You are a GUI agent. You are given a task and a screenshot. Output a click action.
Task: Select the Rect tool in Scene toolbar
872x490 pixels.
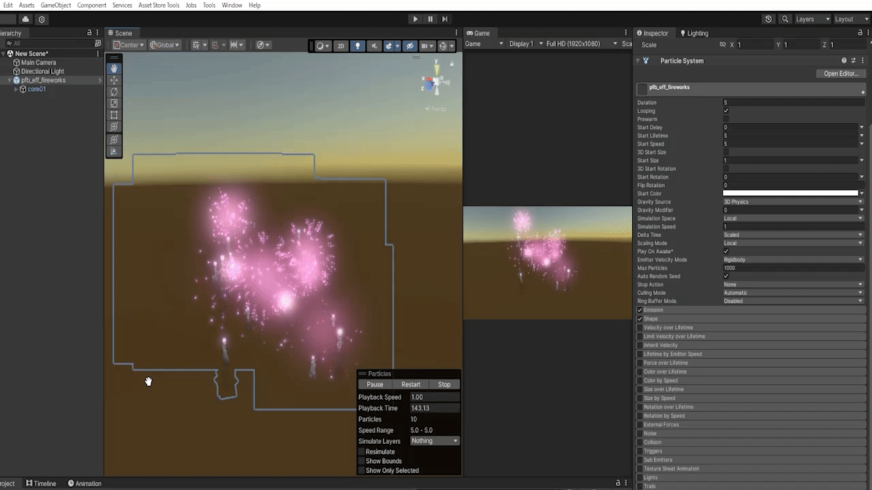114,115
